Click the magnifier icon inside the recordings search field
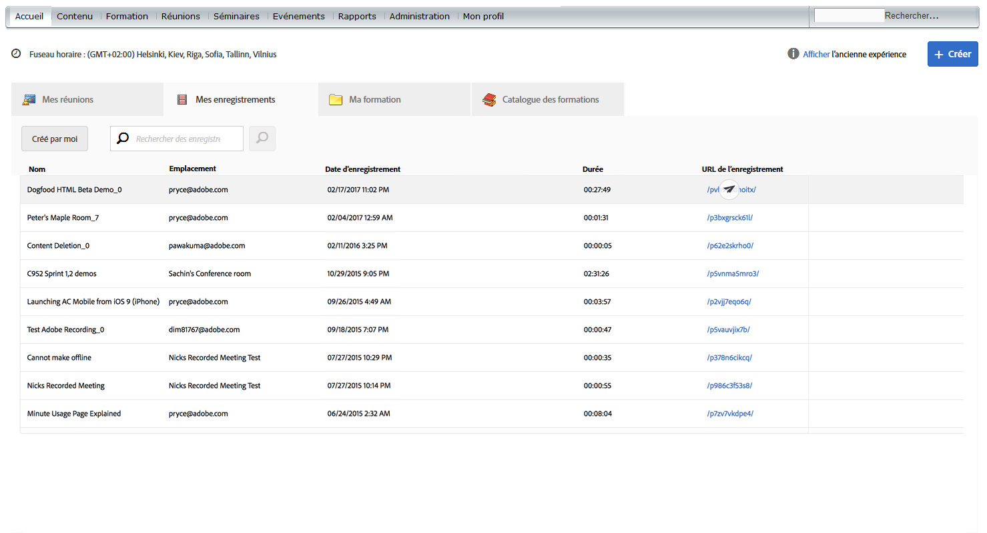The height and width of the screenshot is (533, 987). coord(123,138)
